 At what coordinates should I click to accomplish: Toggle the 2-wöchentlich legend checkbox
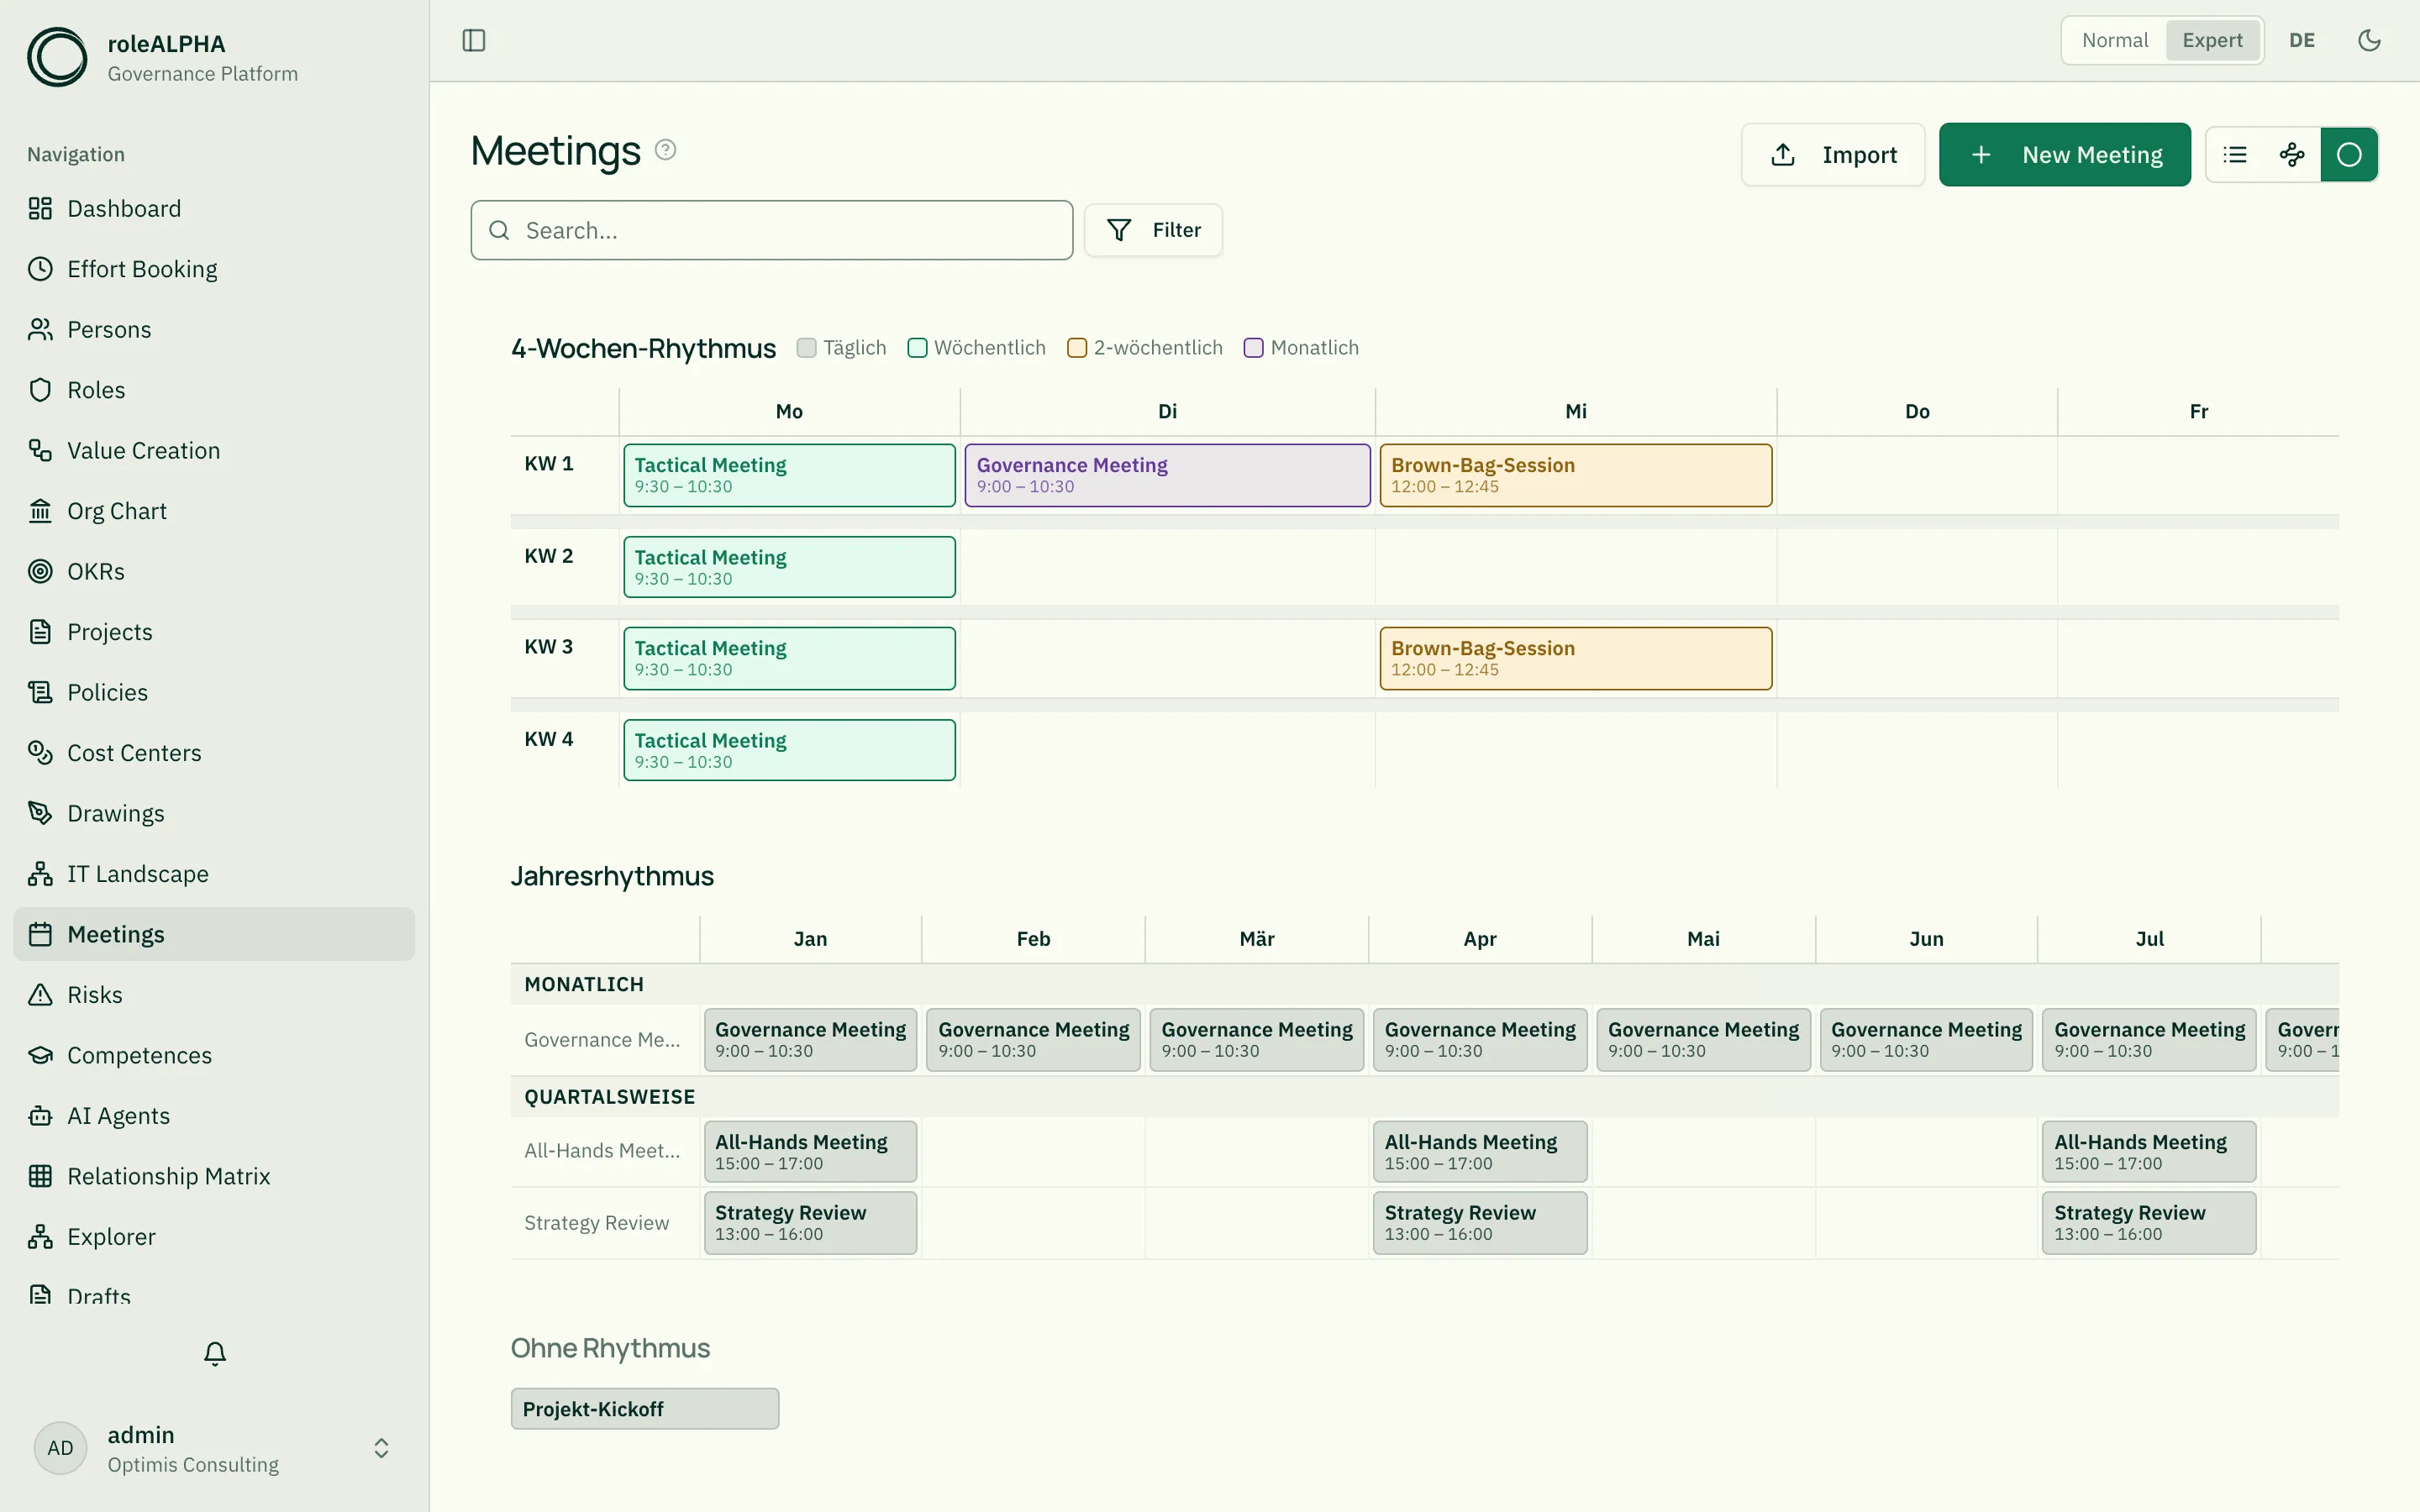[x=1077, y=348]
